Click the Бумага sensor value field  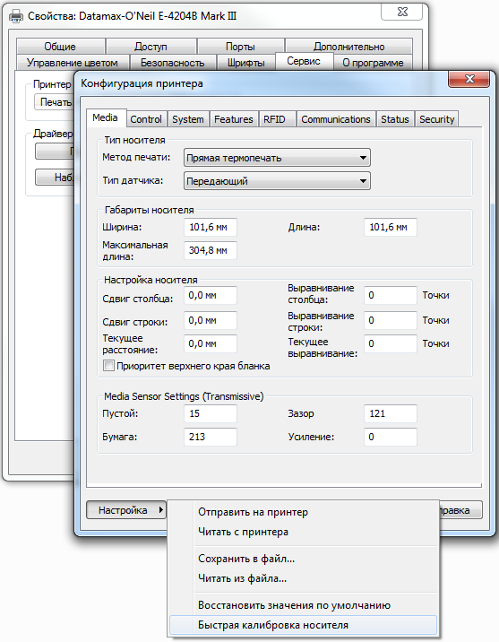coord(211,437)
